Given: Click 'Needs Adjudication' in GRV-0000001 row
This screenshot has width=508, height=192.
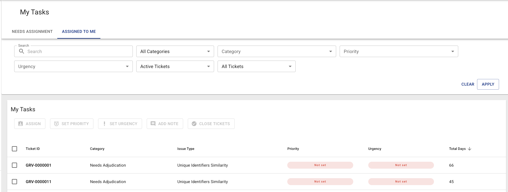Looking at the screenshot, I should coord(108,165).
